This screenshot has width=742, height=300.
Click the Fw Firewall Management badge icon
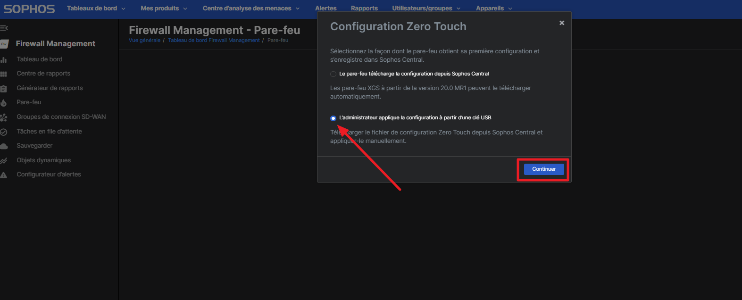pyautogui.click(x=4, y=44)
